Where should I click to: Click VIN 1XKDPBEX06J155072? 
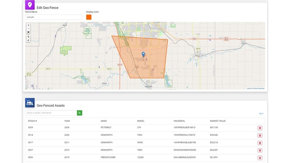pyautogui.click(x=184, y=135)
